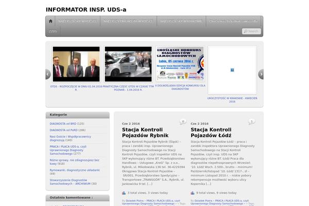Click the site title INFORMATOR INSP. UDS-a

(86, 9)
